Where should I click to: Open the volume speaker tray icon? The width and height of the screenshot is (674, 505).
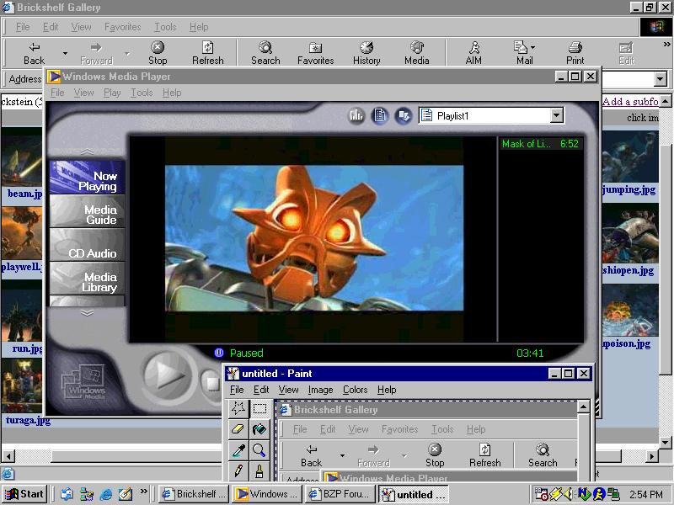[568, 494]
